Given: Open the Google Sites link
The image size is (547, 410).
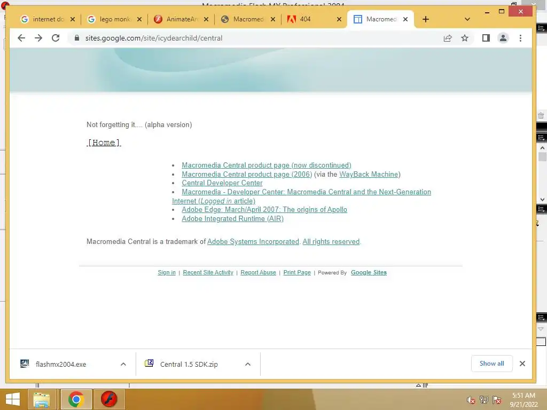Looking at the screenshot, I should pyautogui.click(x=369, y=272).
